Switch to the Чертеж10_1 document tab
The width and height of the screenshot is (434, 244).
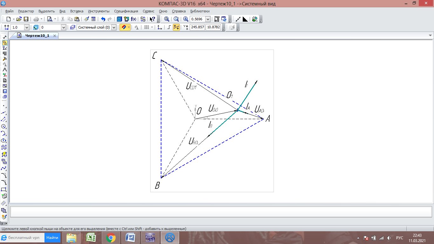tap(37, 36)
